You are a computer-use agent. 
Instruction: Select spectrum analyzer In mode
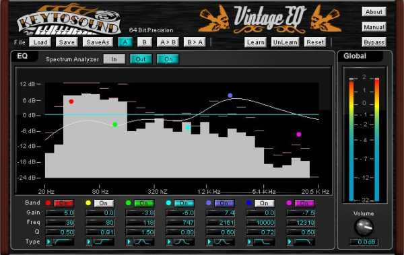[x=114, y=59]
